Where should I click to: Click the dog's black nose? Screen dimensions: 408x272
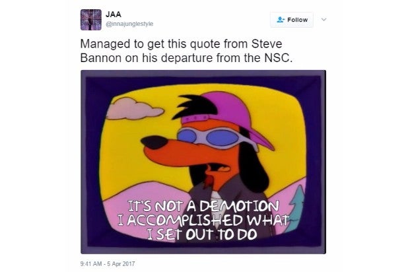tap(154, 142)
